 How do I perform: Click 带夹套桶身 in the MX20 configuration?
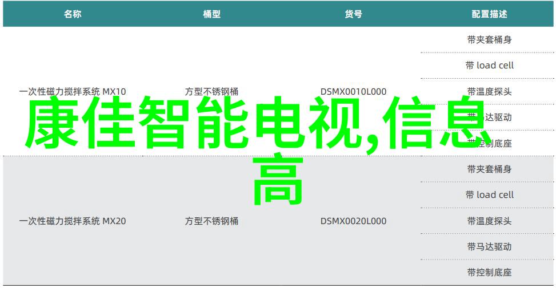(489, 169)
